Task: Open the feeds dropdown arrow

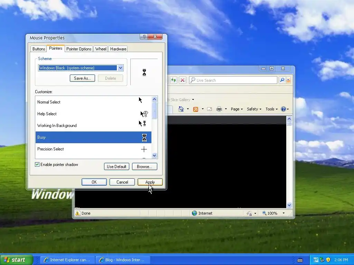Action: [x=203, y=109]
